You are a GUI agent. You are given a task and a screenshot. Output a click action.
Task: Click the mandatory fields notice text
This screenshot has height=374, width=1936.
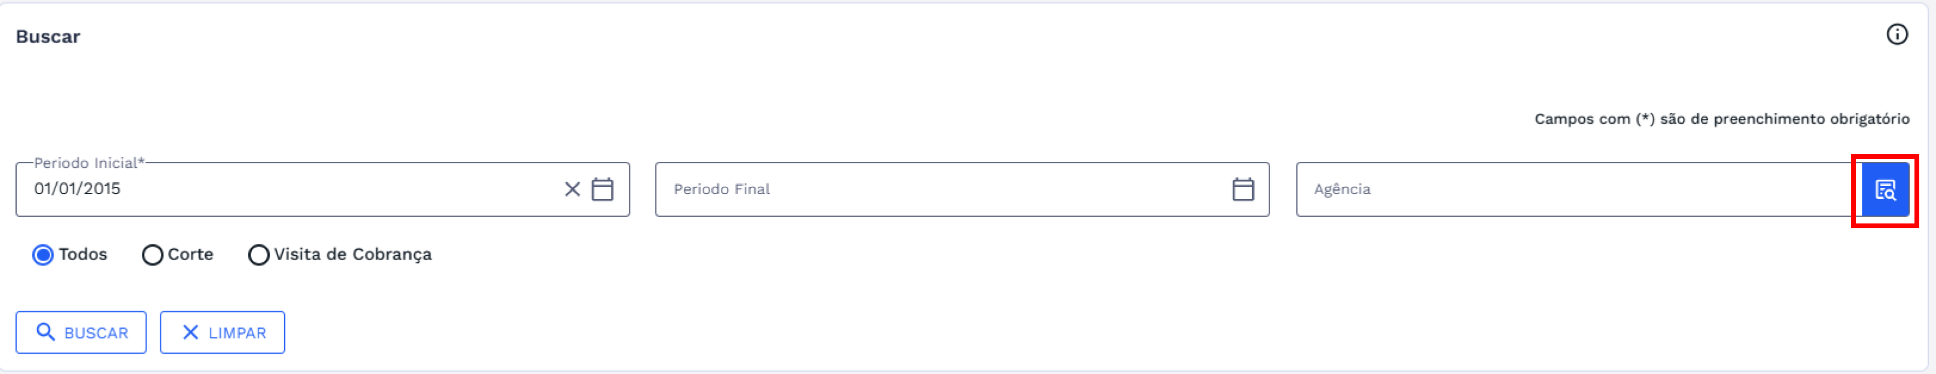(1721, 119)
